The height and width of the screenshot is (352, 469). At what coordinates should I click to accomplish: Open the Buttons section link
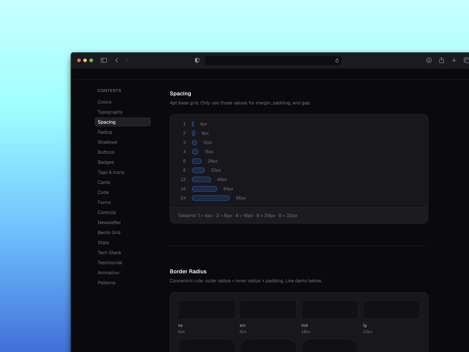(106, 152)
